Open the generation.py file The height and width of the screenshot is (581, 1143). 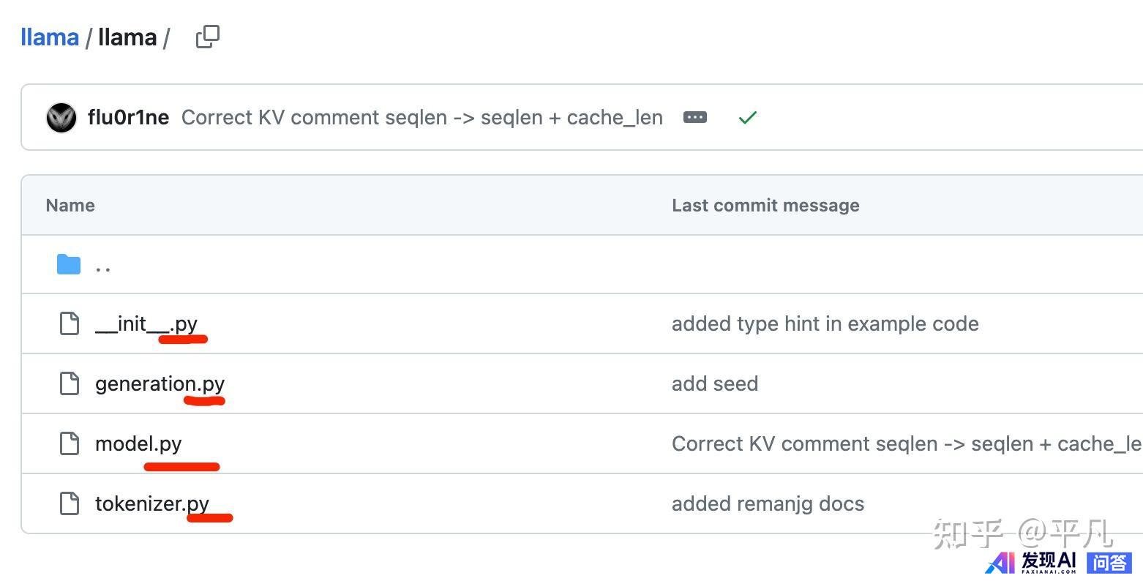160,383
